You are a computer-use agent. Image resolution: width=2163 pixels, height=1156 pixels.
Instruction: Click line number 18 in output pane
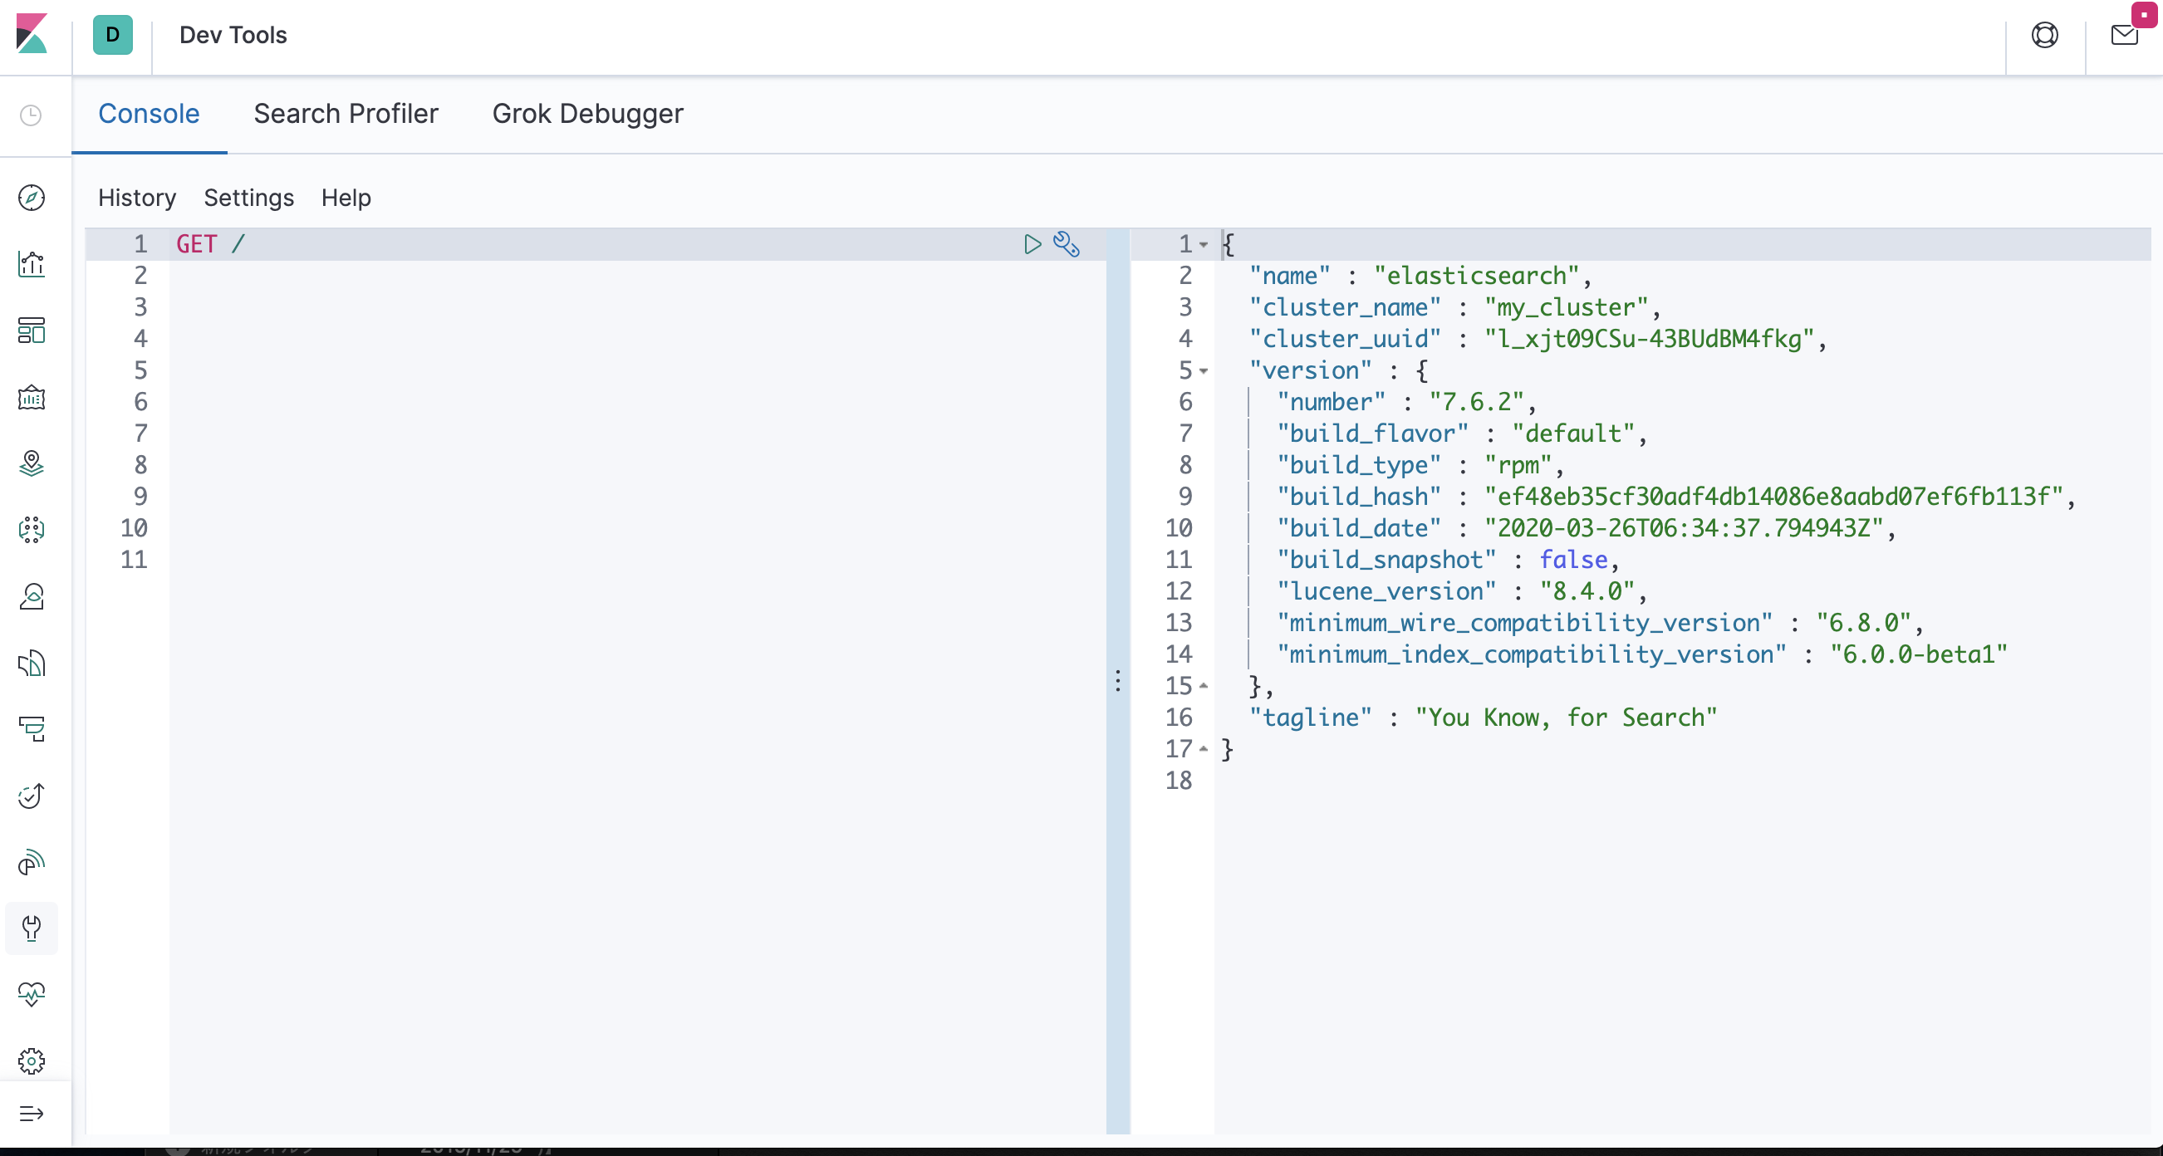1178,781
